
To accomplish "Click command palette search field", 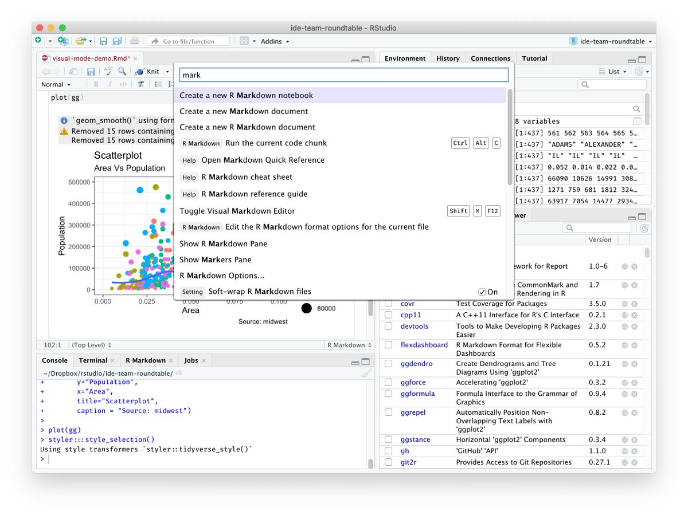I will (x=344, y=75).
